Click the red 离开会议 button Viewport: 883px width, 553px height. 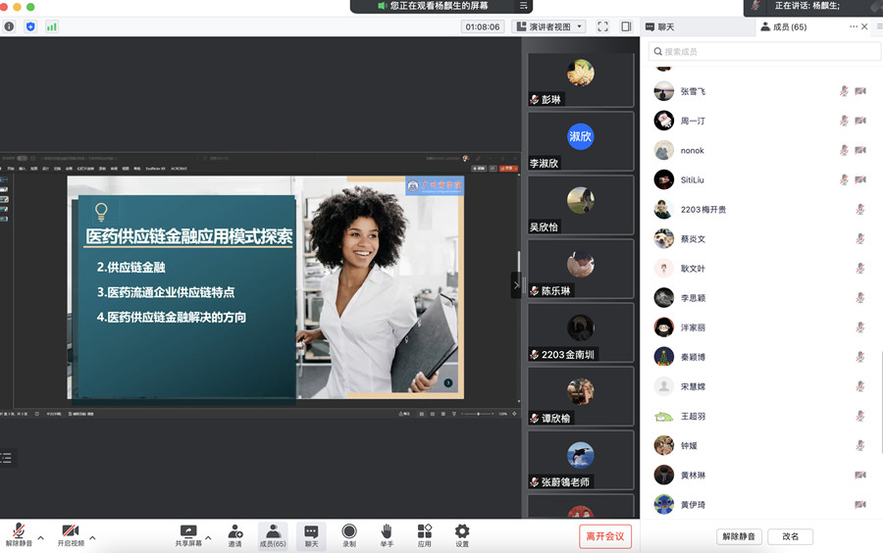pyautogui.click(x=605, y=536)
